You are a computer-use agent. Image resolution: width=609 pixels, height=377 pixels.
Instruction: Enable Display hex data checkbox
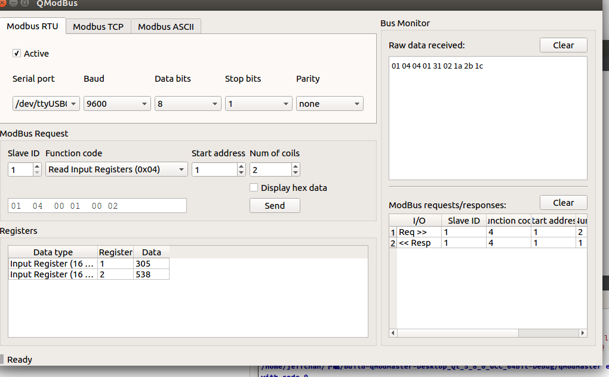[254, 188]
